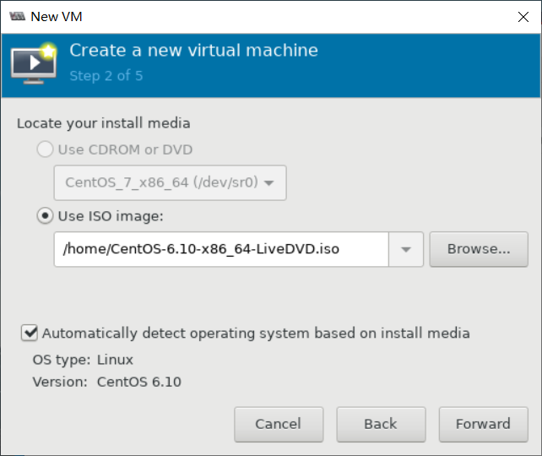Click the Step 2 of 5 indicator

[106, 76]
